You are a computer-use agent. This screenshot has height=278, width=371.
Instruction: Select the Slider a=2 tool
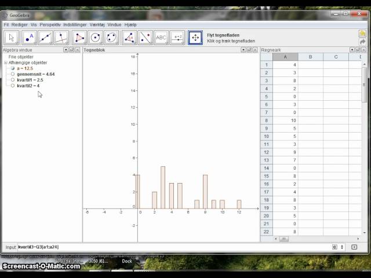pyautogui.click(x=177, y=38)
